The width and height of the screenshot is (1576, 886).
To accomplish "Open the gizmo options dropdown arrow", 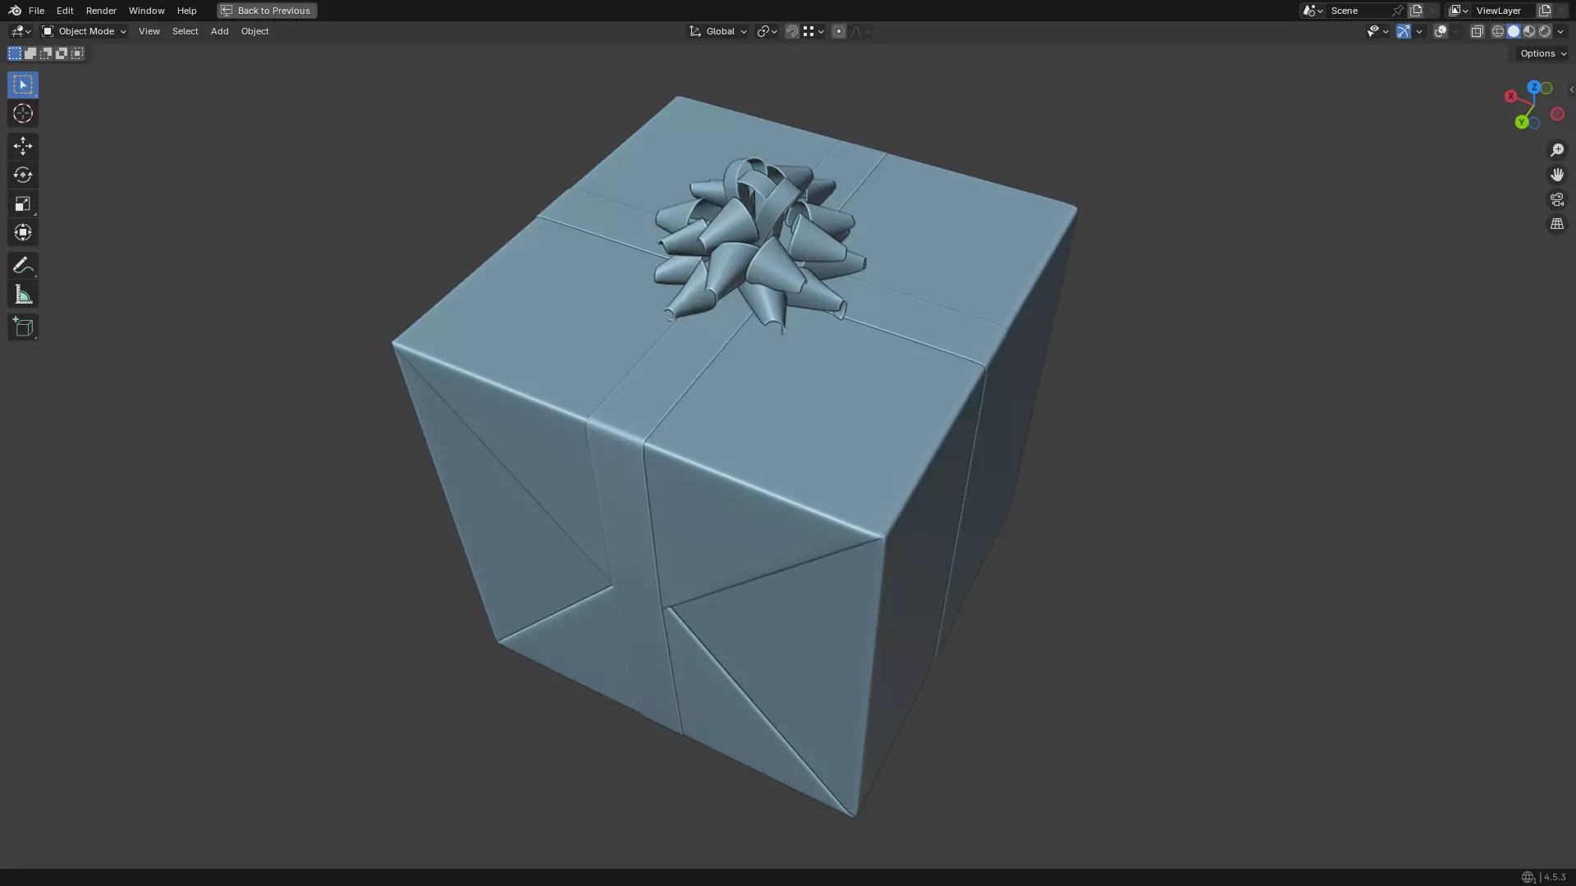I will (1419, 31).
